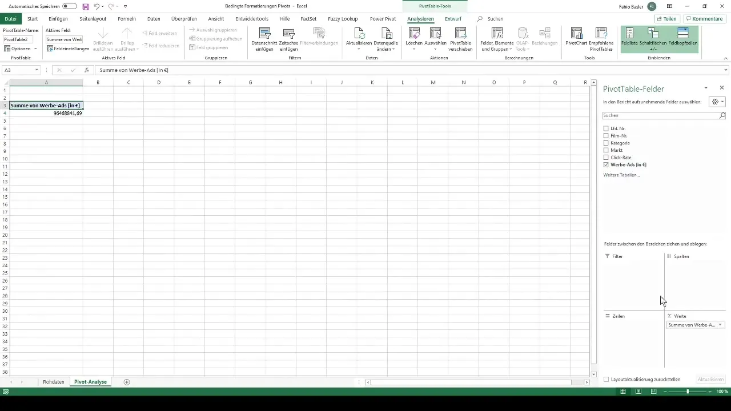Click the horizontal scrollbar
The image size is (731, 411).
point(471,382)
